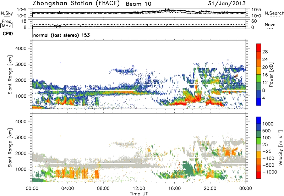Click the 'N.Sky' legend label

(x=7, y=13)
